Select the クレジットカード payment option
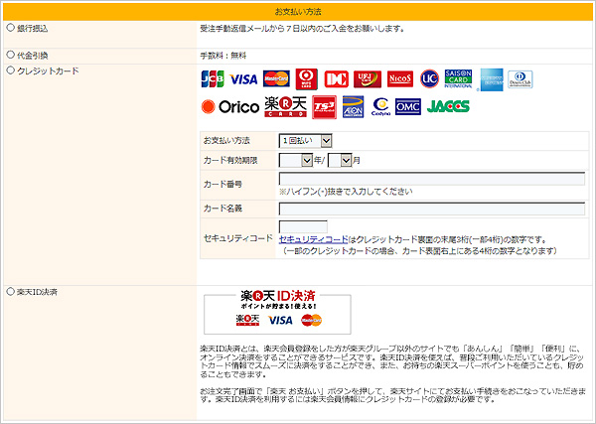This screenshot has width=596, height=424. 11,71
